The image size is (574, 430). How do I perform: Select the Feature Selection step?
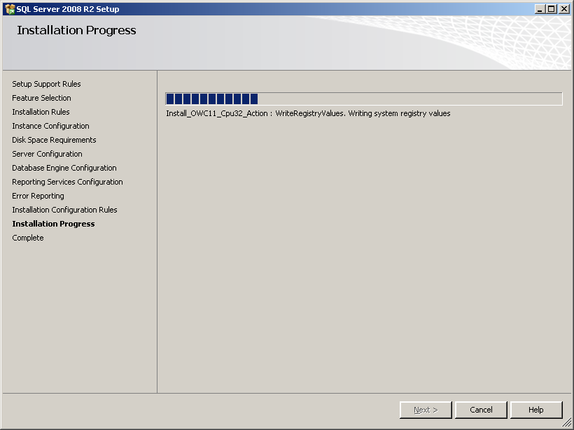tap(42, 98)
